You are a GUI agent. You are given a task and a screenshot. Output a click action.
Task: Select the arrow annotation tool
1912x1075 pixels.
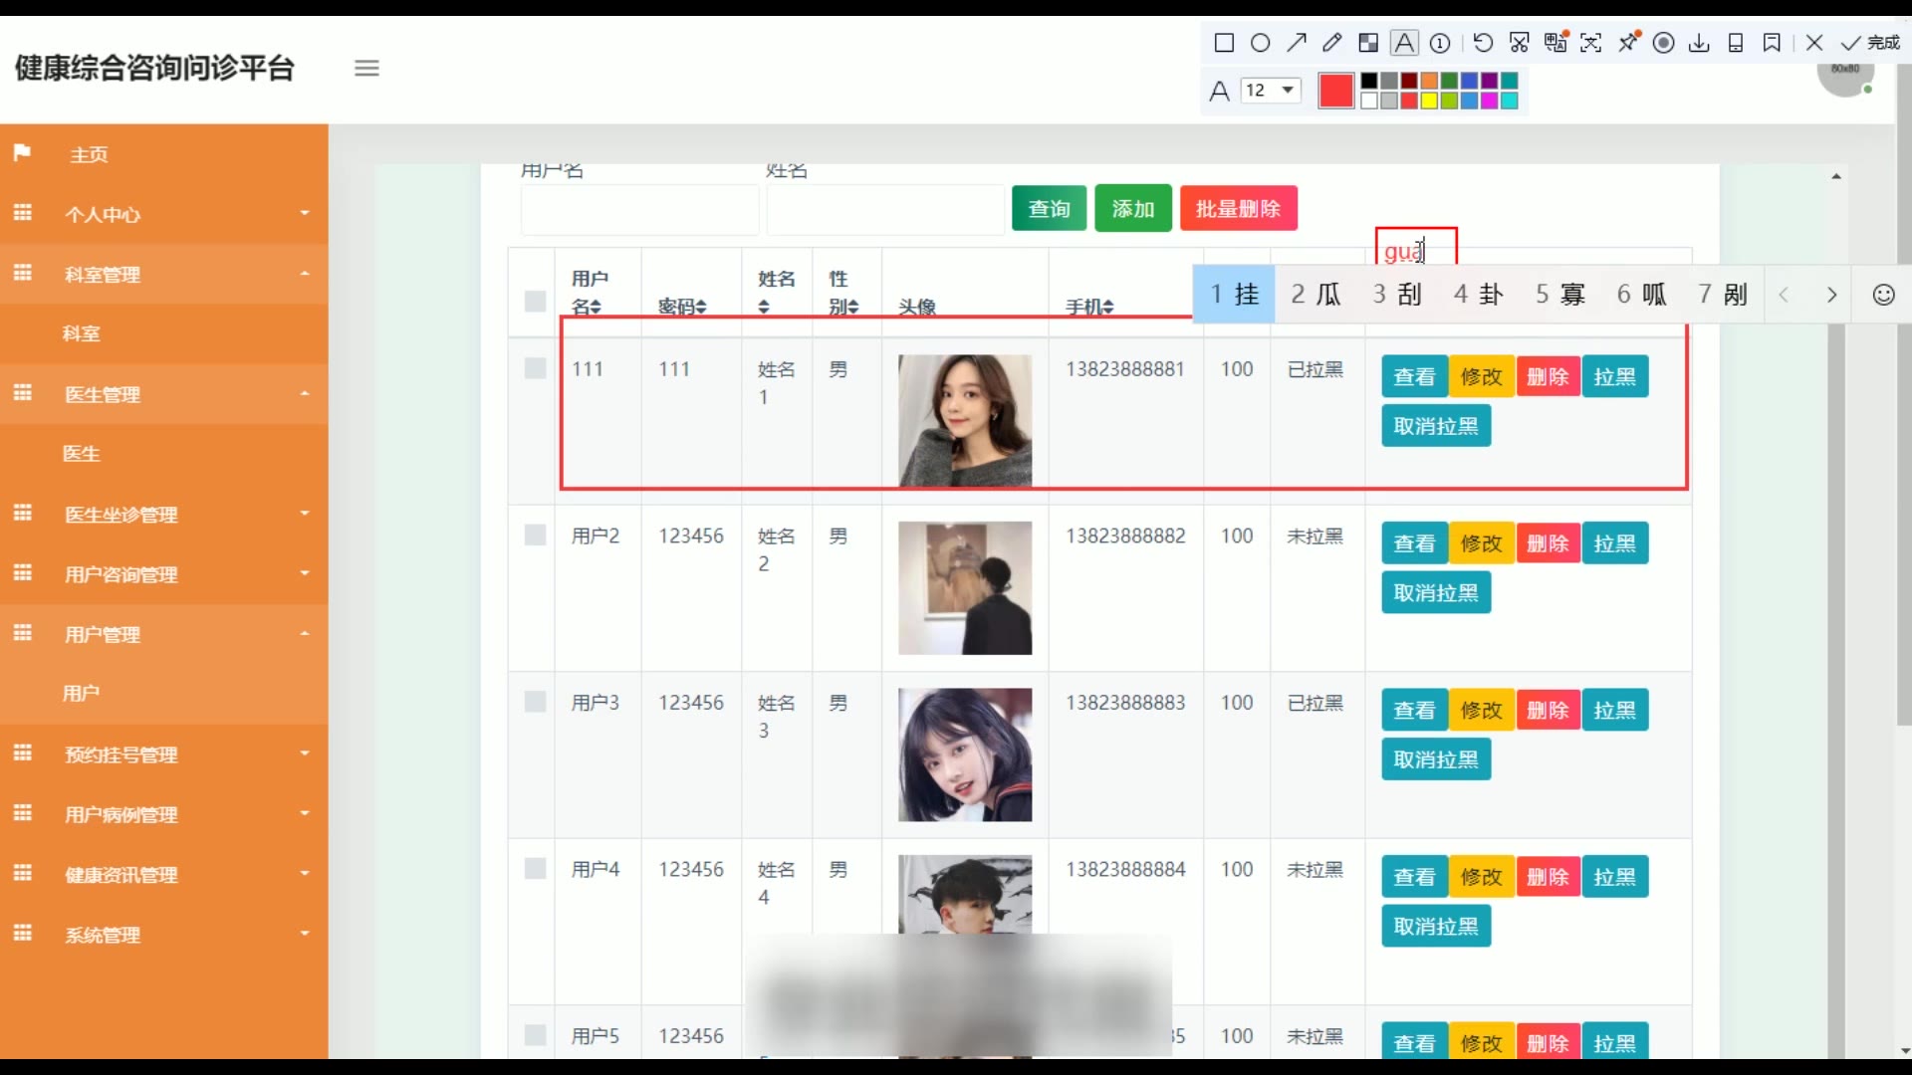point(1296,43)
